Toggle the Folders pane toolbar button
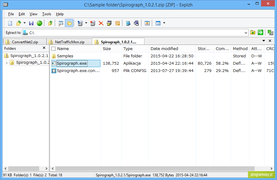The image size is (277, 180). point(69,23)
